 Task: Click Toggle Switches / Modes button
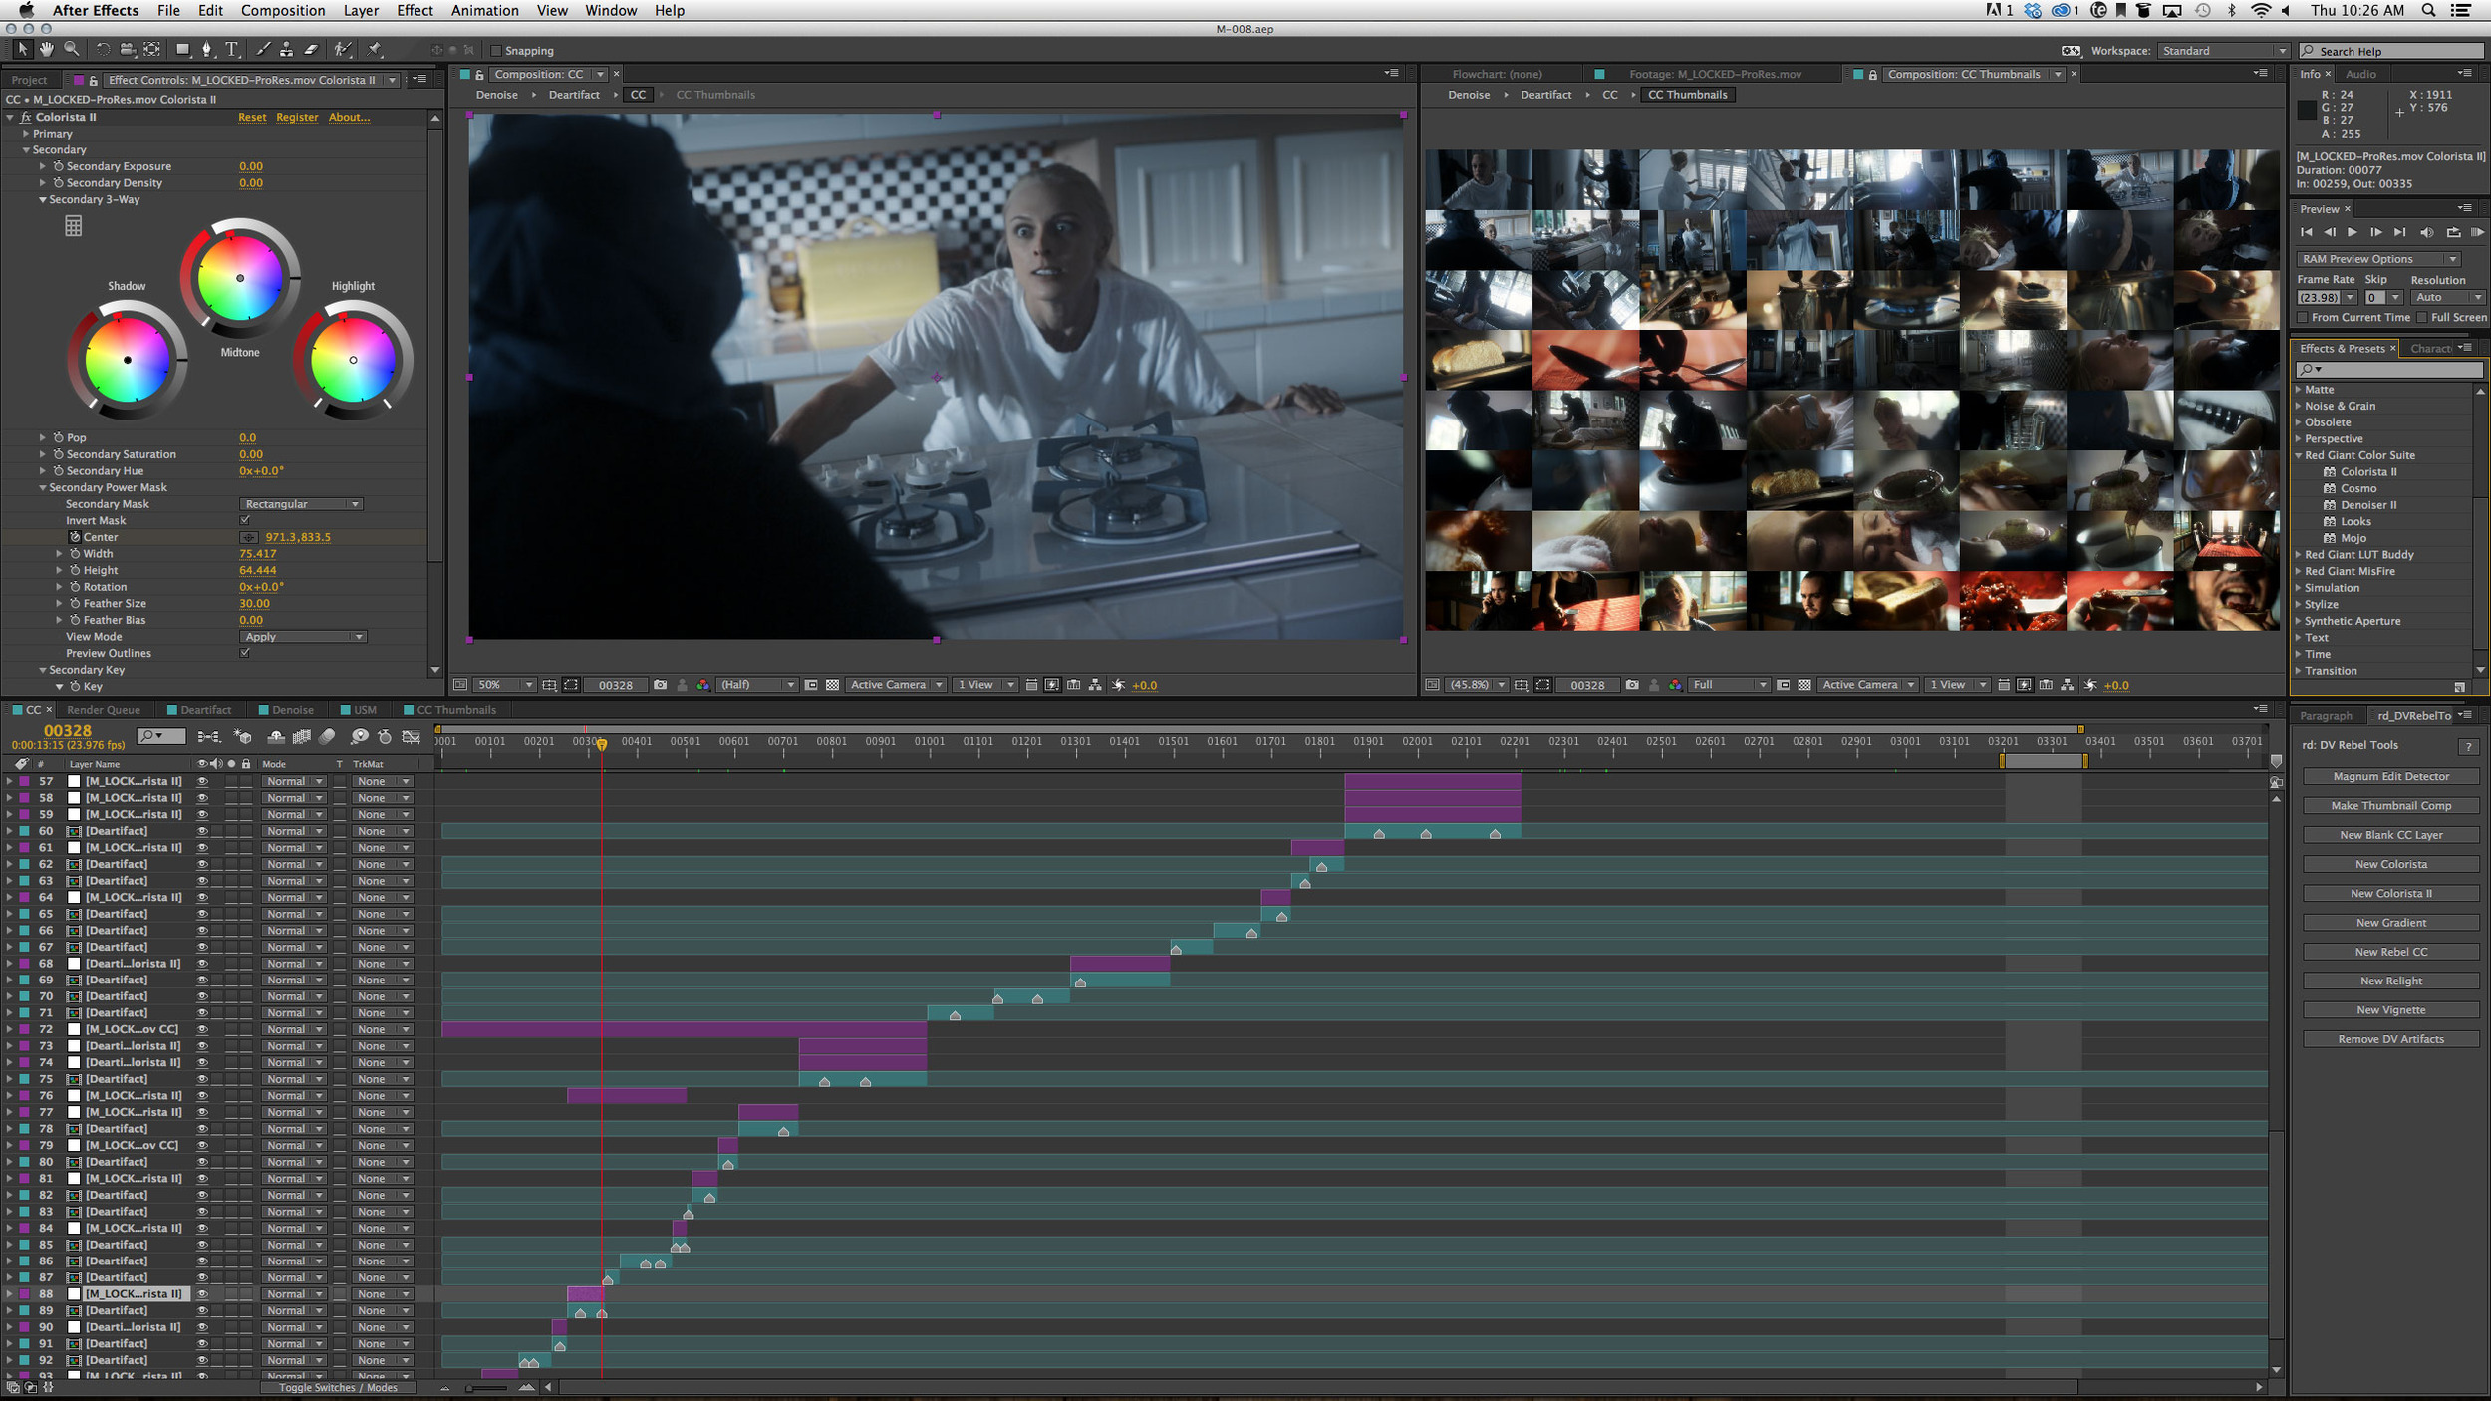point(338,1388)
